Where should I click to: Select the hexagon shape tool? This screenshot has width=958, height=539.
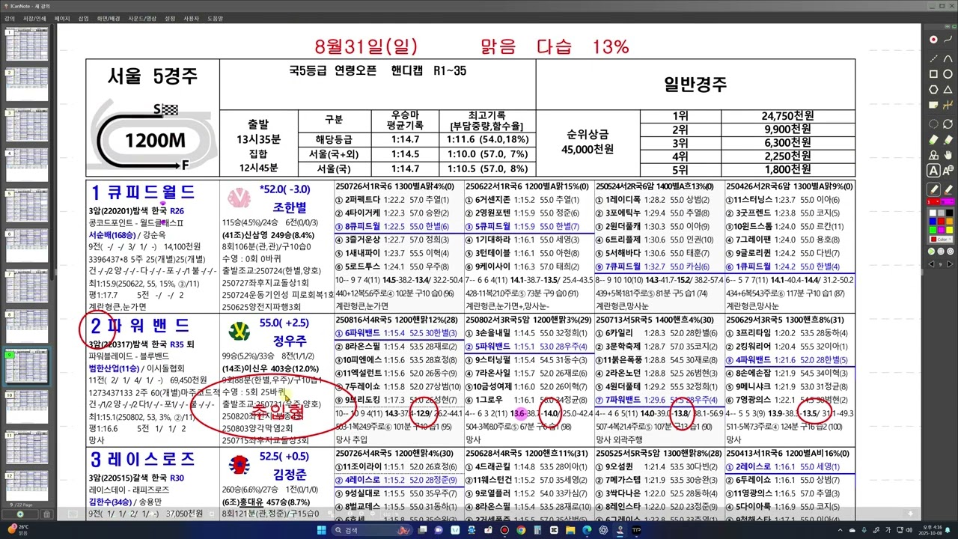pos(933,88)
